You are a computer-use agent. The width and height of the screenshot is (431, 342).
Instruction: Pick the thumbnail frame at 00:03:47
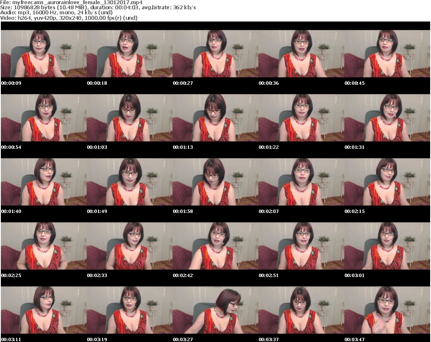click(x=387, y=310)
